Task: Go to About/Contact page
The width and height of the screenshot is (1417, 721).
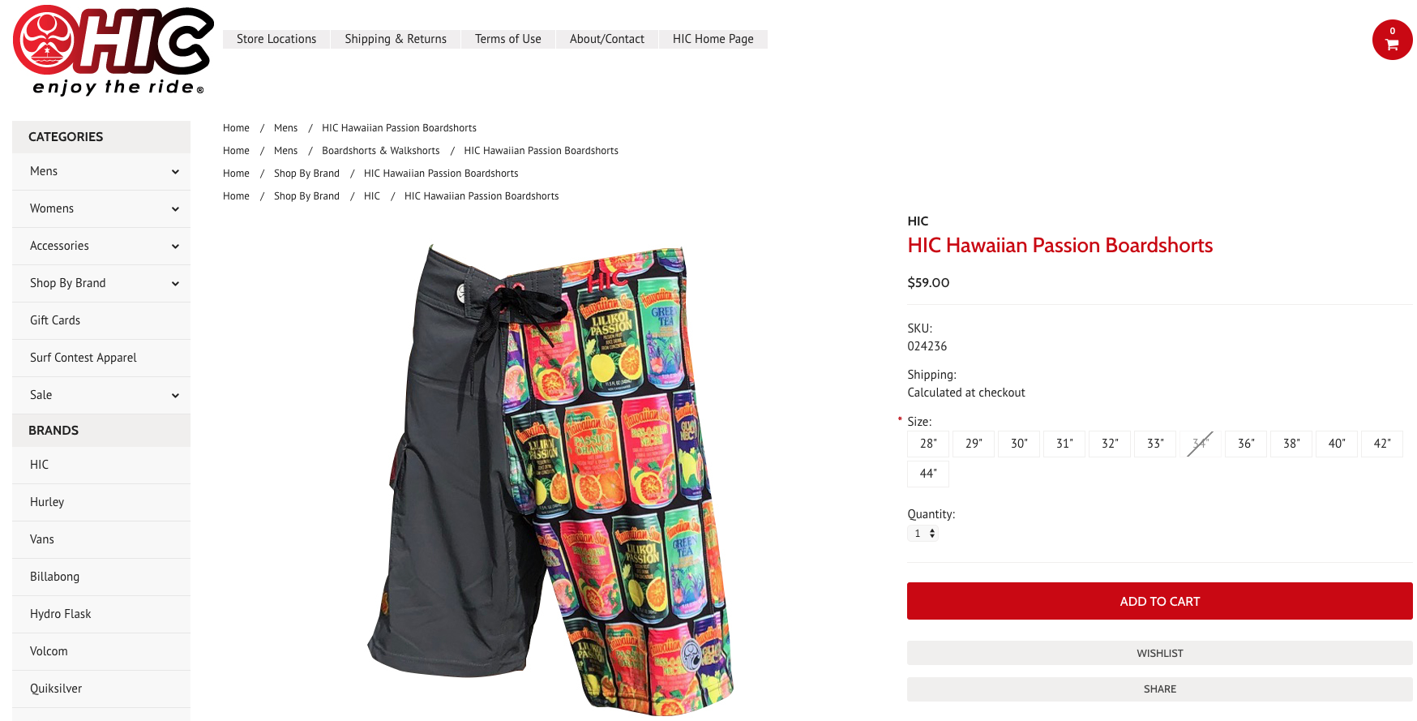Action: pos(607,39)
